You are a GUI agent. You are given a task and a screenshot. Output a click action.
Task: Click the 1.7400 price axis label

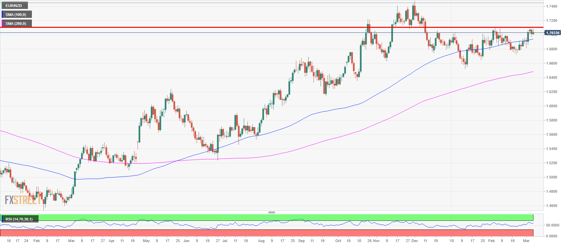tap(552, 6)
